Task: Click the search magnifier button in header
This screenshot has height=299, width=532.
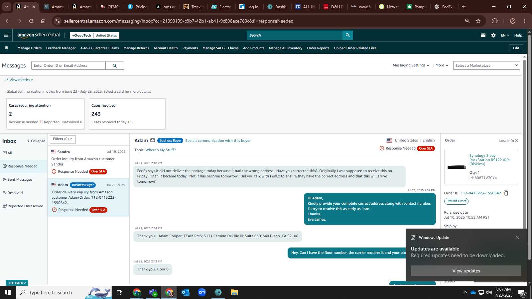Action: click(x=347, y=35)
